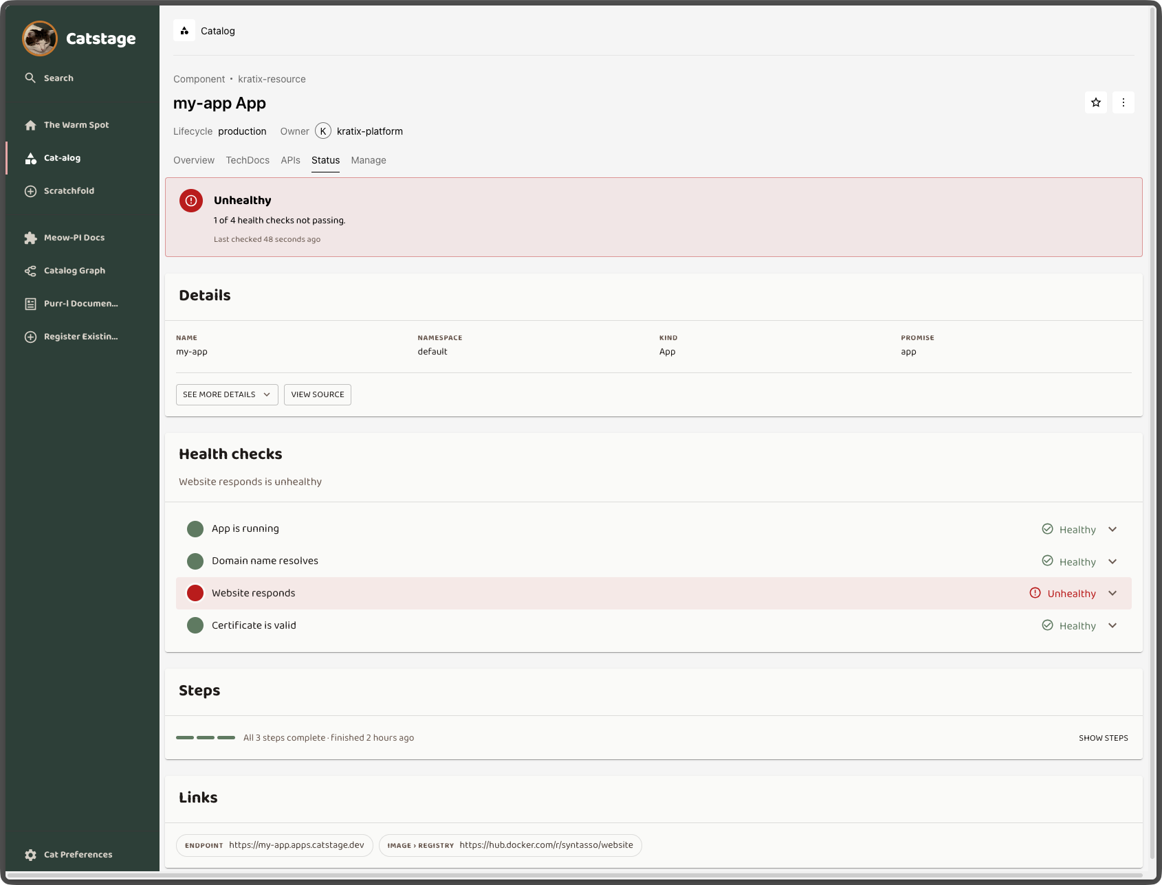Open Cat Preferences settings

[69, 855]
